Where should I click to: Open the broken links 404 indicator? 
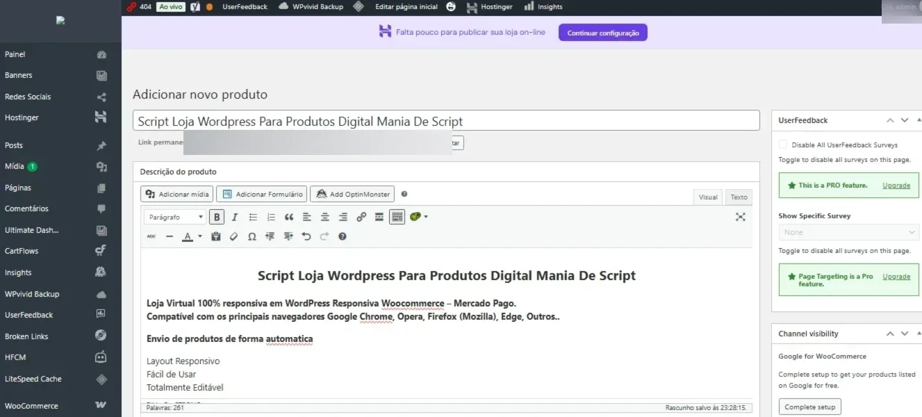[139, 7]
